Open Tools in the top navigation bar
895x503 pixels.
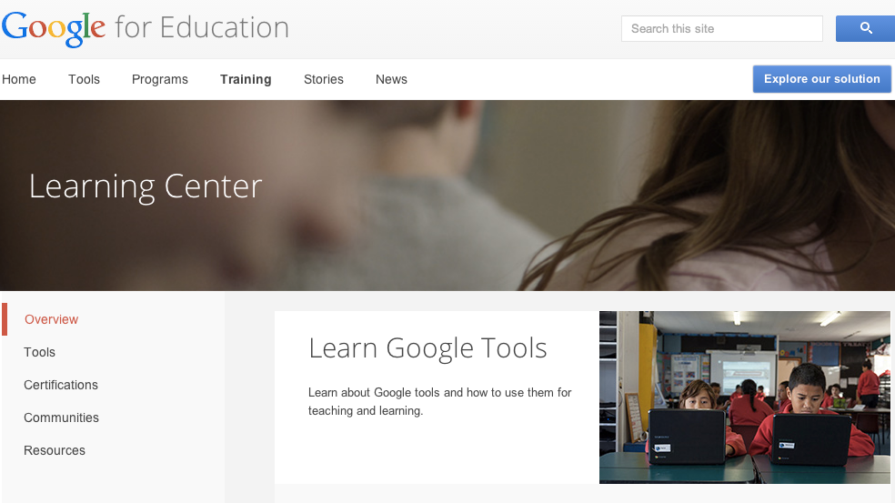(x=84, y=79)
